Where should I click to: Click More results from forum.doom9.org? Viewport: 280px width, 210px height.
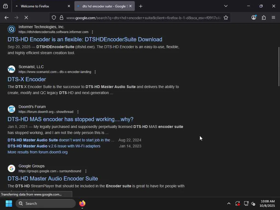pos(37,152)
